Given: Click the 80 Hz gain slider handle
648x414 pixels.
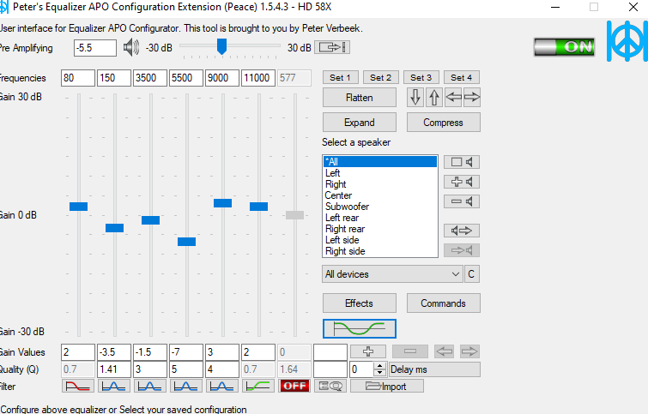Looking at the screenshot, I should coord(78,207).
